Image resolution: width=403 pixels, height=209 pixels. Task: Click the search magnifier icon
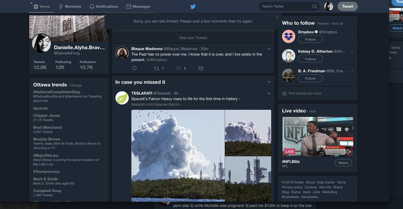click(314, 6)
